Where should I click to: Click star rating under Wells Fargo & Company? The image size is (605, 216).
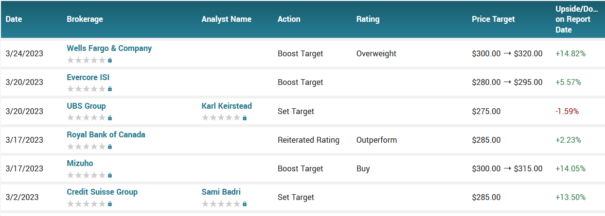click(86, 60)
